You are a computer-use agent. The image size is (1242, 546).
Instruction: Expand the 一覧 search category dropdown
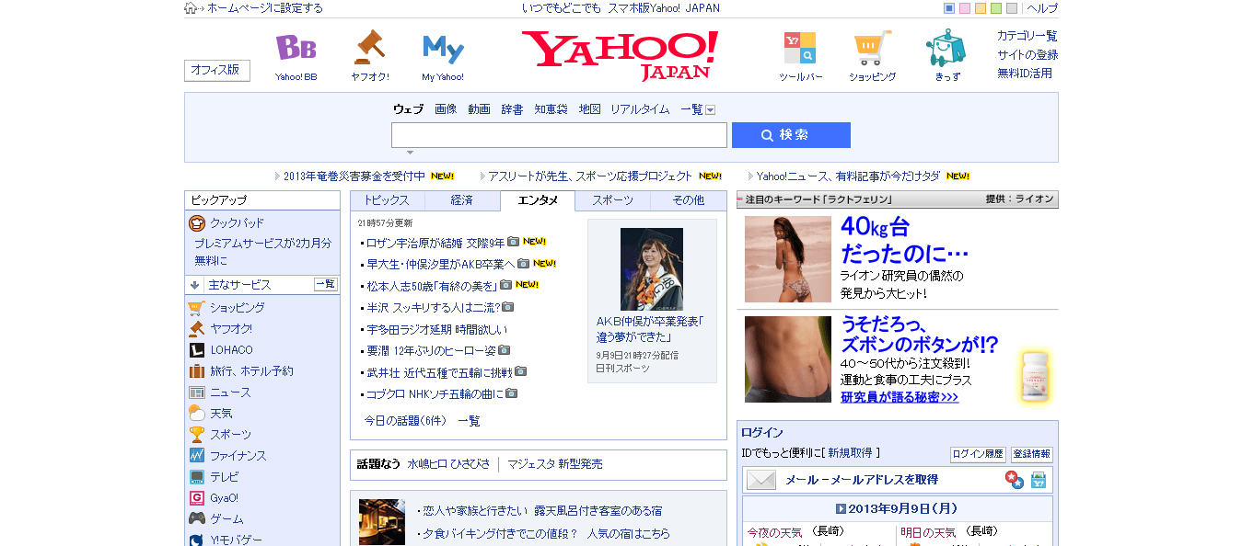point(710,110)
